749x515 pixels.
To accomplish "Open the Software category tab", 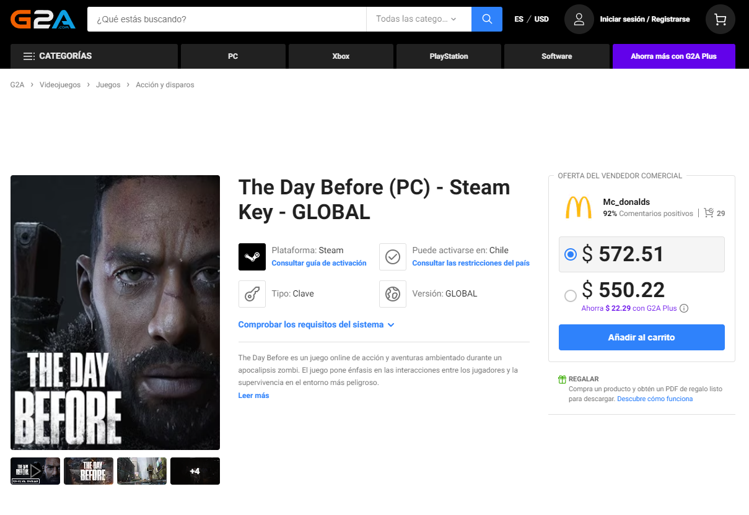I will 556,56.
